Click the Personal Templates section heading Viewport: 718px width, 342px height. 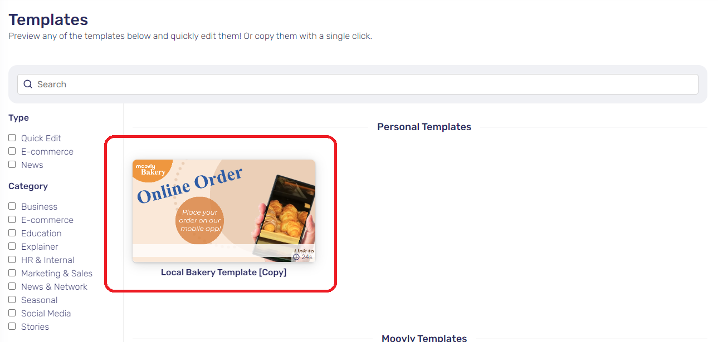pyautogui.click(x=424, y=127)
